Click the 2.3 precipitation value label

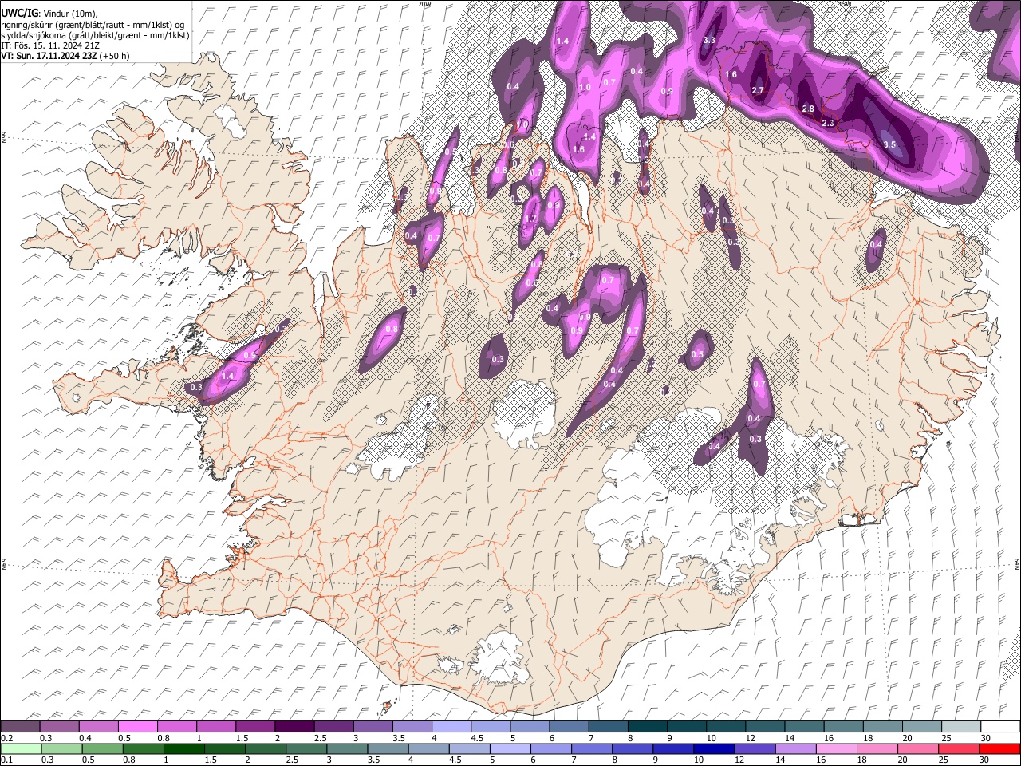point(828,123)
